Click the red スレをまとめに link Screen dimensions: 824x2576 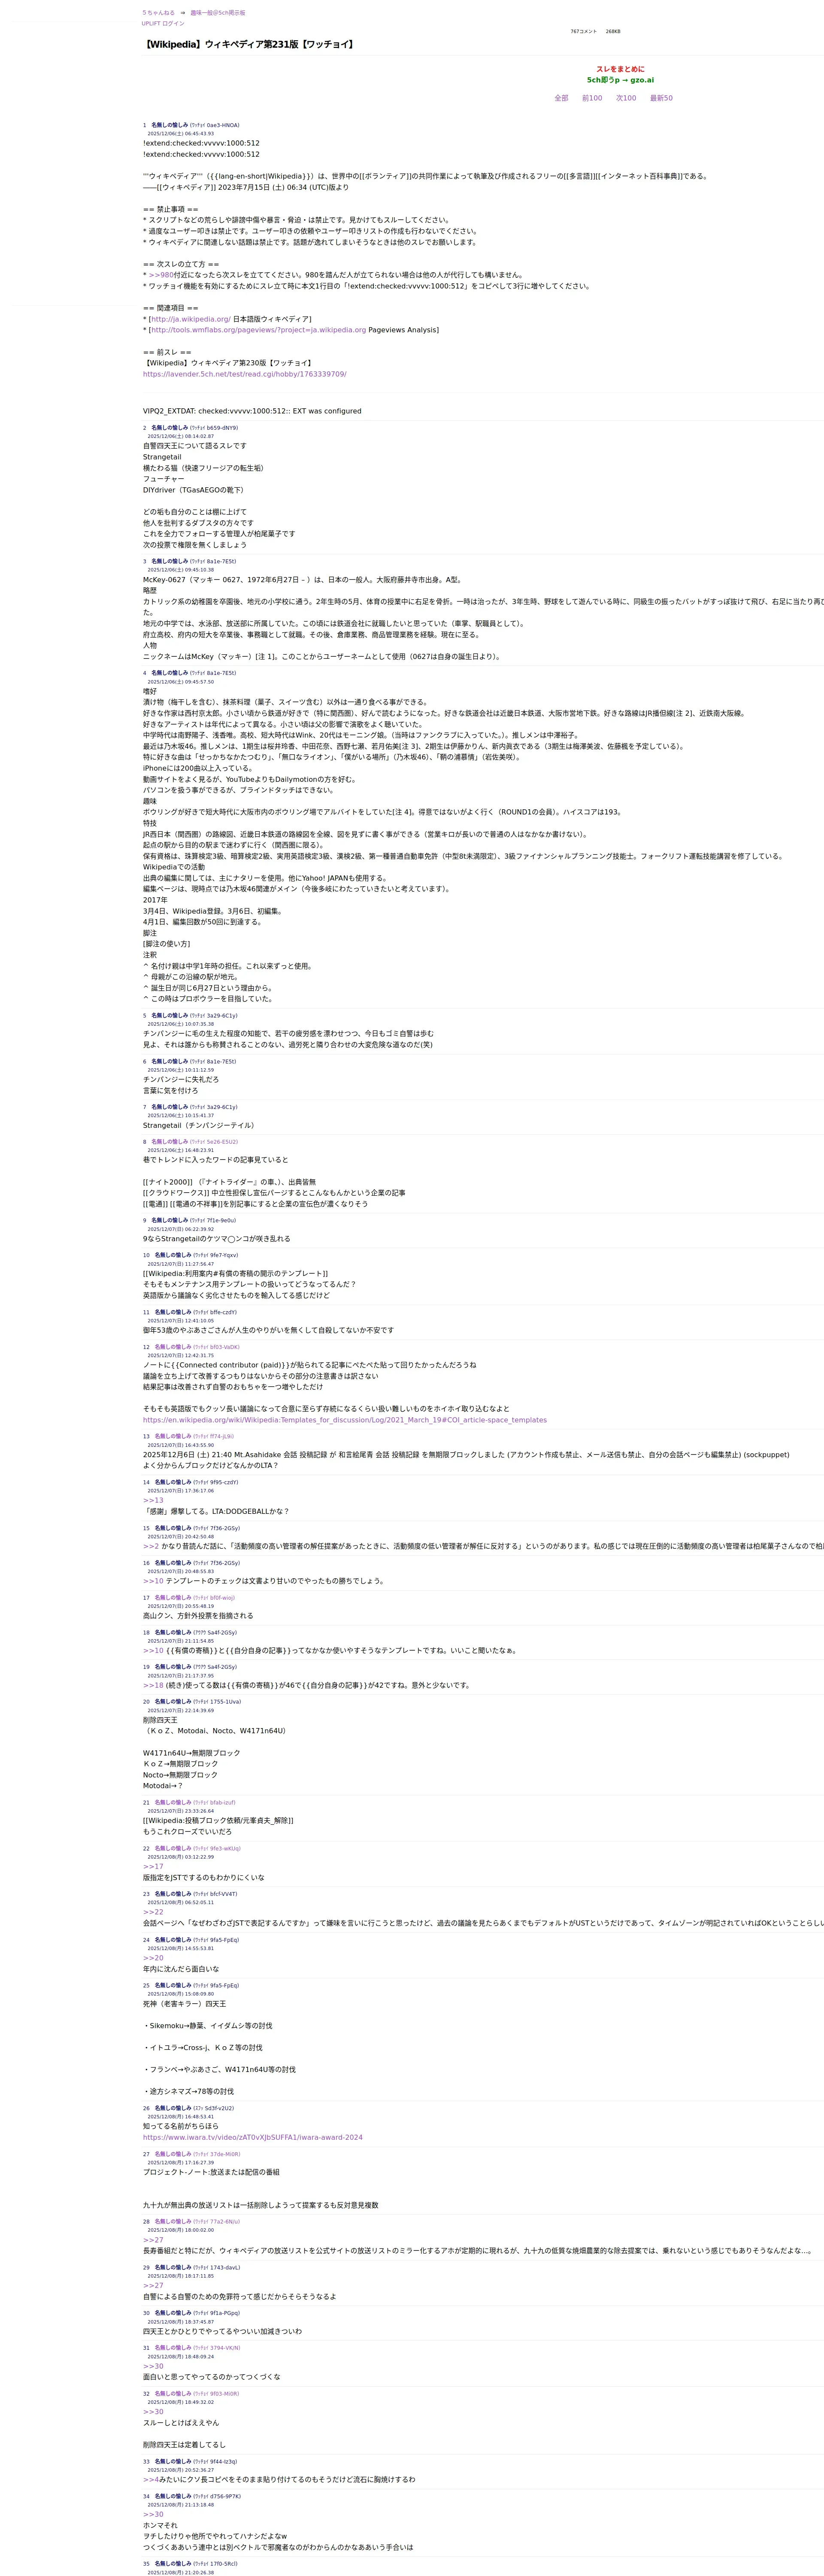coord(620,69)
